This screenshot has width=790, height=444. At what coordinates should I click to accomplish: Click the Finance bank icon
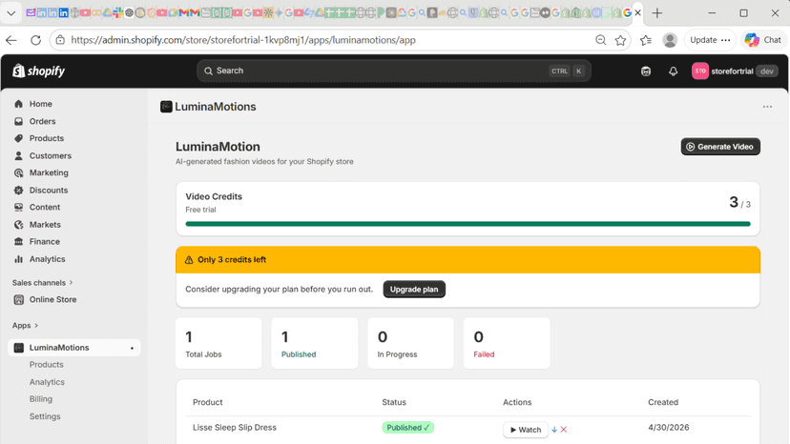click(19, 242)
